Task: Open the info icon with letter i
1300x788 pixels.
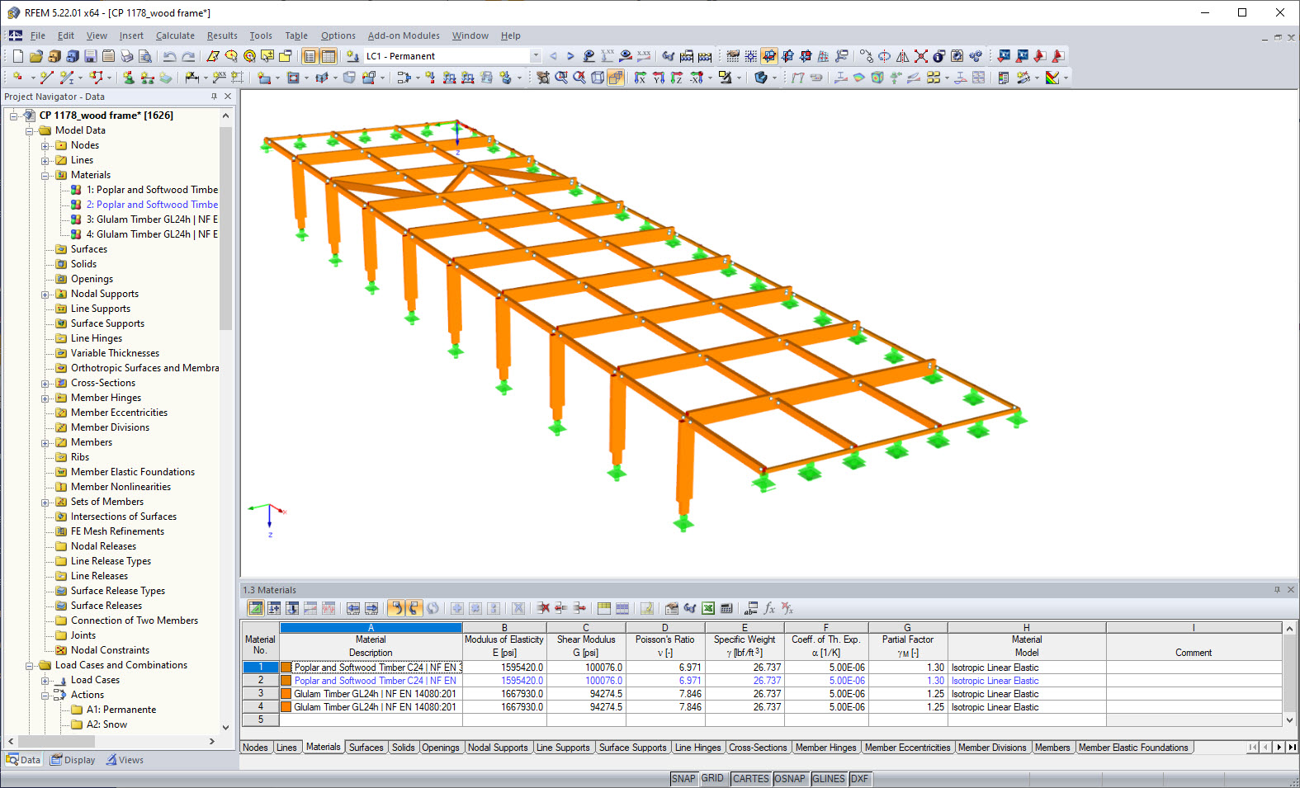Action: pyautogui.click(x=938, y=56)
